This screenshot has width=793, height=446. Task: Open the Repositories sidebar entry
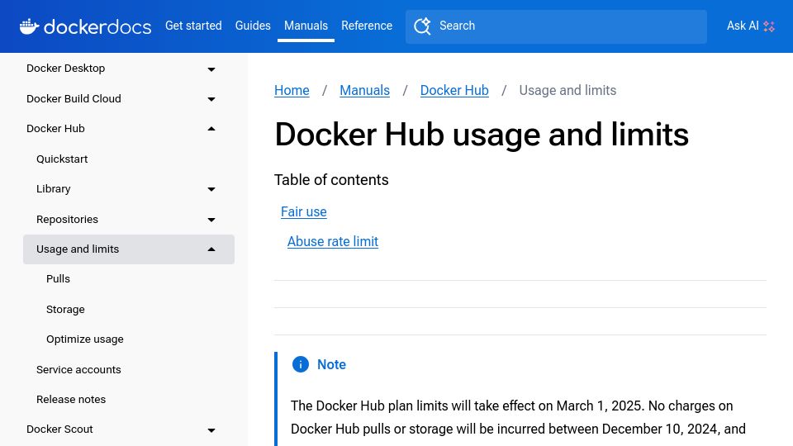tap(67, 219)
